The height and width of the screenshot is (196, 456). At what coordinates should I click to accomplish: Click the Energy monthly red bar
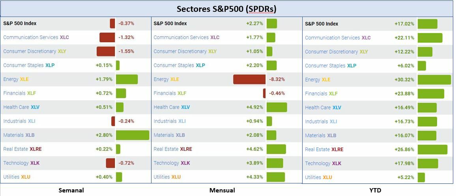pos(249,79)
